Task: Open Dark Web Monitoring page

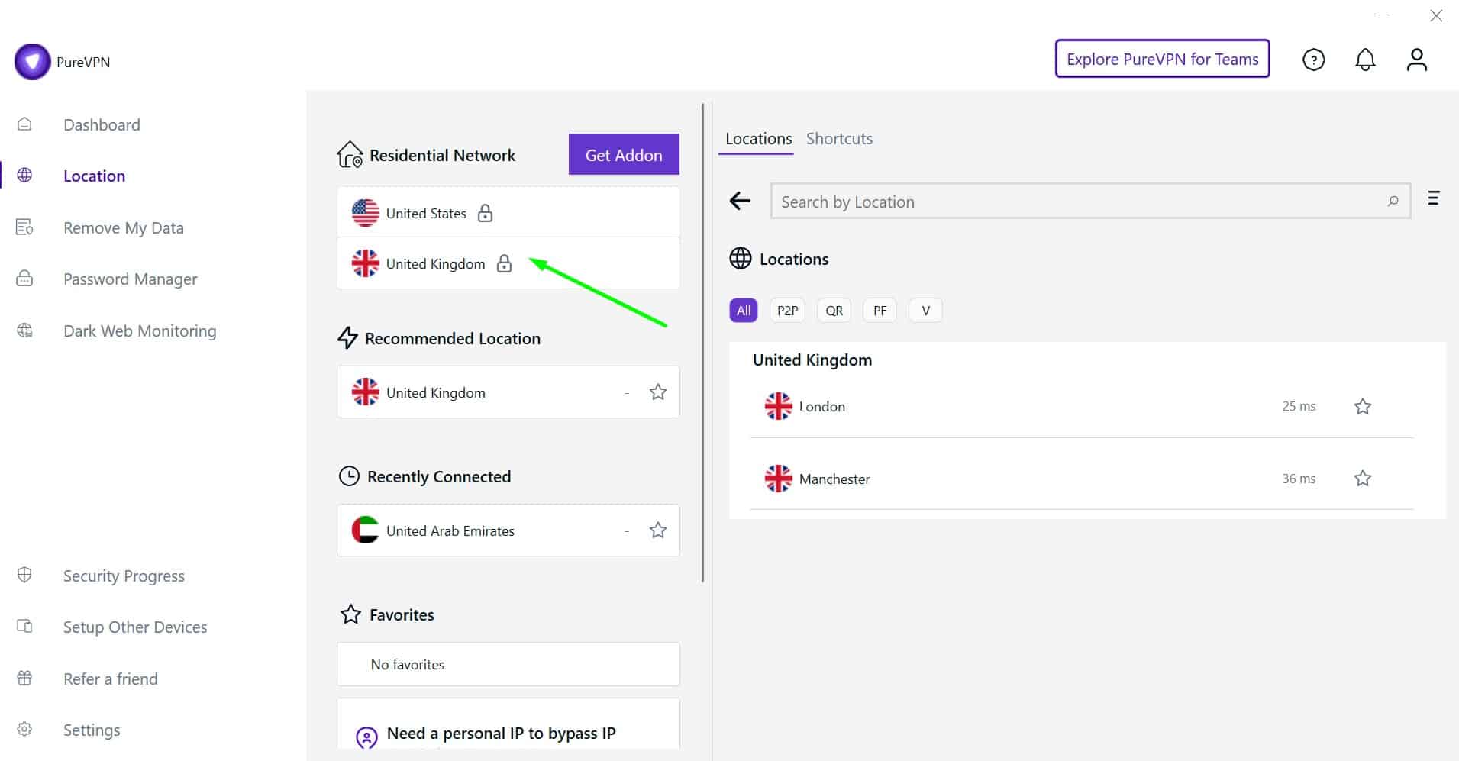Action: point(140,331)
